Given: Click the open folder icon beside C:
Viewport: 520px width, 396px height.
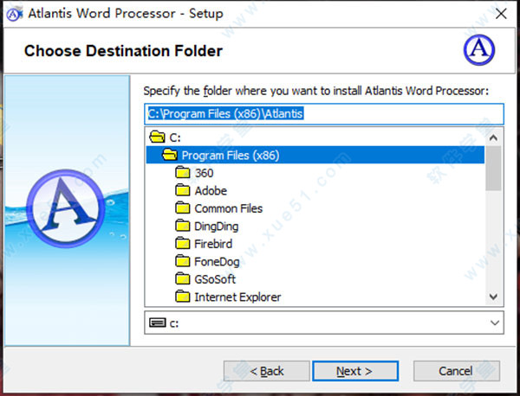Looking at the screenshot, I should point(157,137).
